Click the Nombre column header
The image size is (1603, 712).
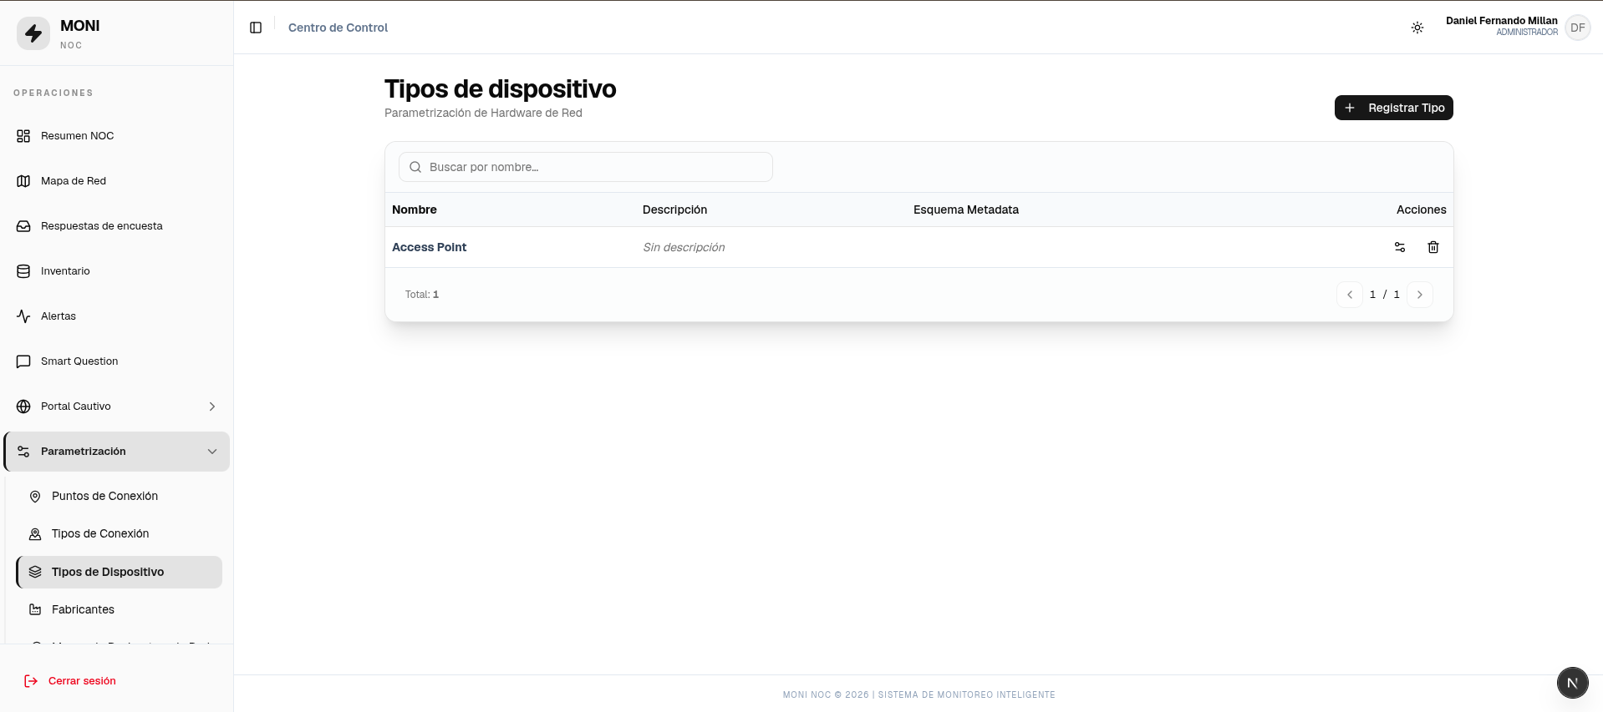415,210
